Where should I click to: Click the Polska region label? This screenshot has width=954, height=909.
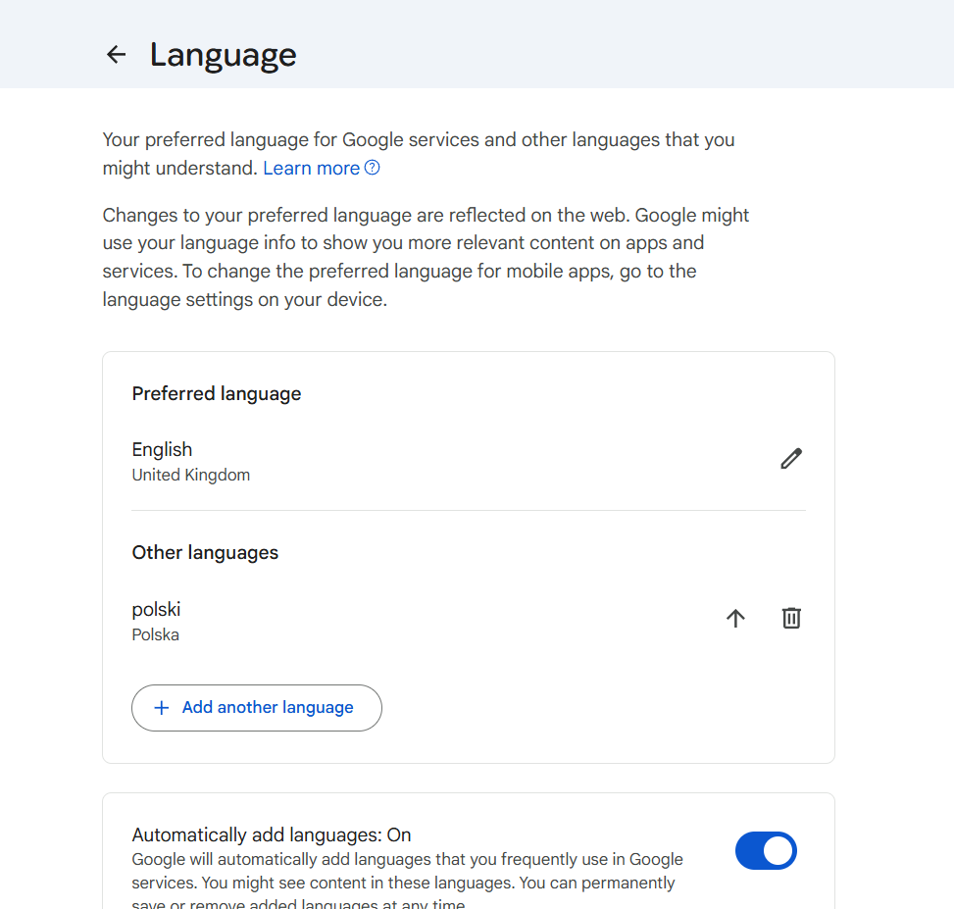[x=156, y=634]
